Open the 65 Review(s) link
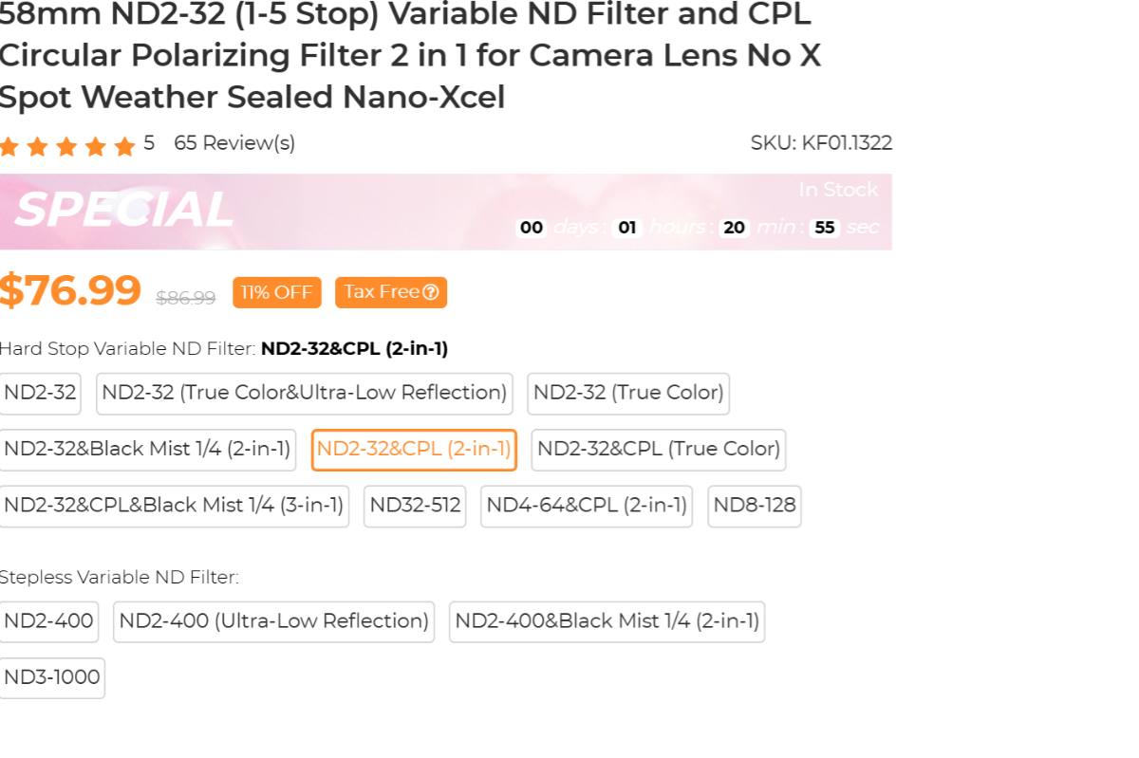Image resolution: width=1139 pixels, height=758 pixels. pyautogui.click(x=234, y=143)
